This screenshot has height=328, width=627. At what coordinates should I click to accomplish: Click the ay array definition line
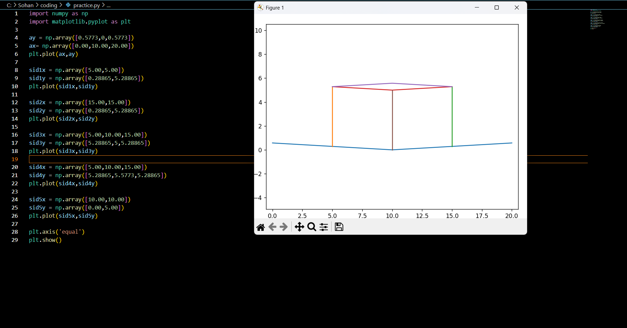(82, 37)
